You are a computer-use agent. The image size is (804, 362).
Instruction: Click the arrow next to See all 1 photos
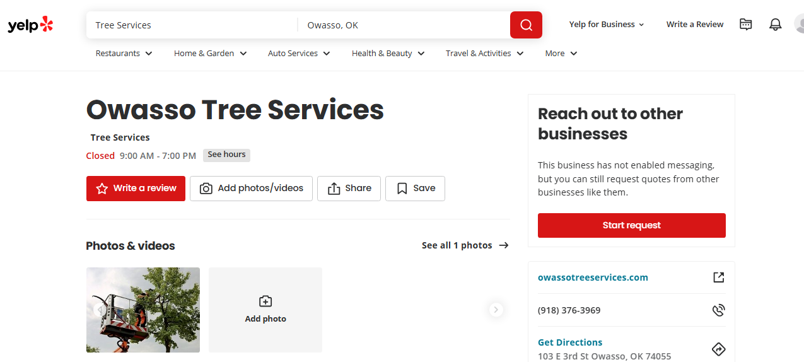(x=504, y=245)
